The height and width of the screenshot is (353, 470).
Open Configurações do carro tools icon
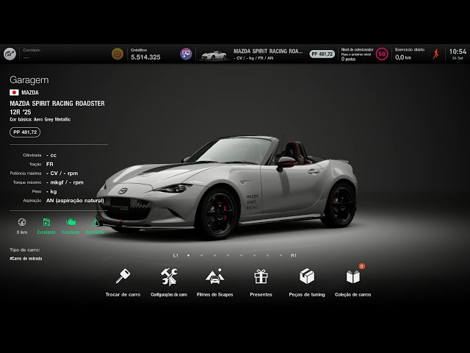pos(169,277)
